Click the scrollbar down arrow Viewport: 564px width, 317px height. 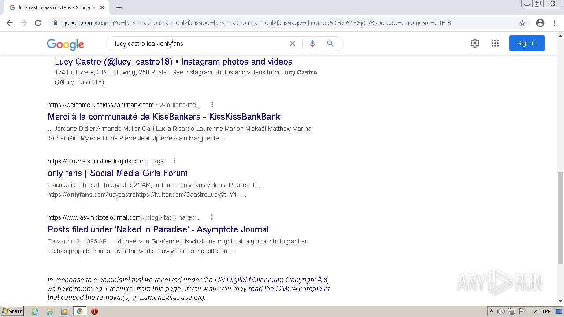pos(560,301)
